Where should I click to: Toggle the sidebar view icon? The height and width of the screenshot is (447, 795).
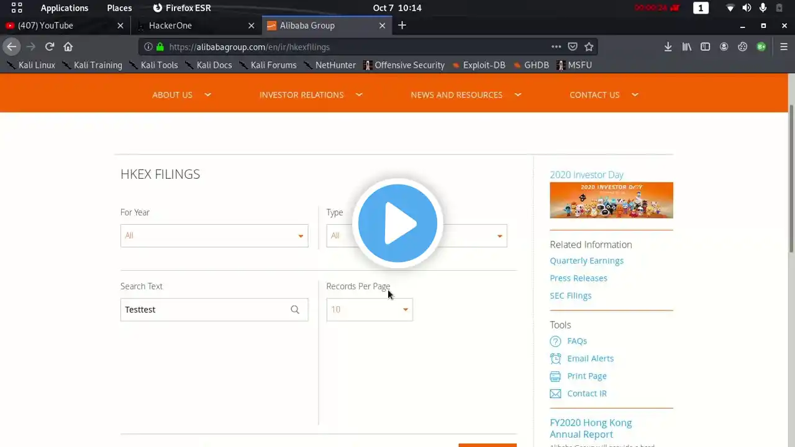(x=705, y=47)
